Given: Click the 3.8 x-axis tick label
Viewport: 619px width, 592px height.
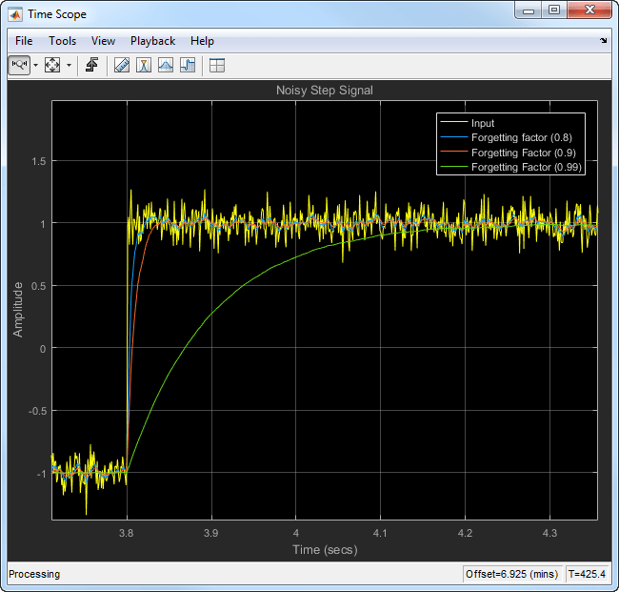Looking at the screenshot, I should tap(127, 533).
